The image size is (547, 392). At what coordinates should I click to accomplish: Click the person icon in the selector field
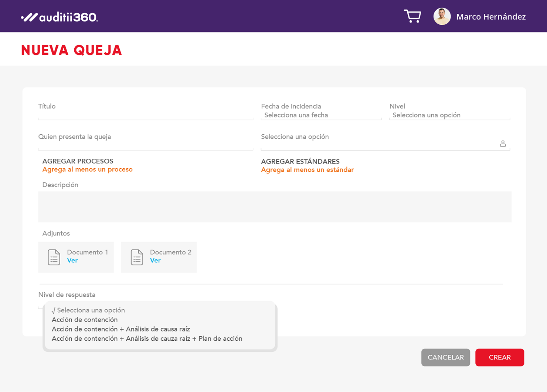[503, 144]
